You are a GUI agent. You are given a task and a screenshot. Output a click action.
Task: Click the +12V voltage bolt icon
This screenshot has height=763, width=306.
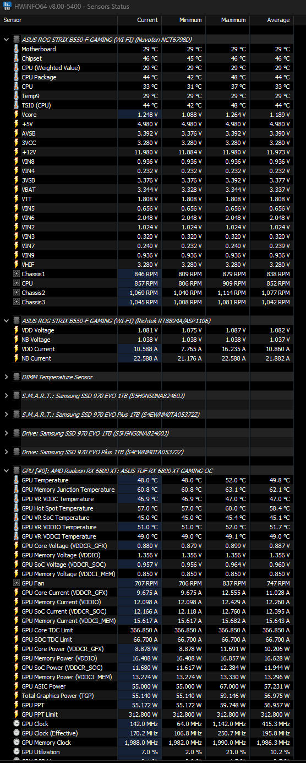coord(16,152)
